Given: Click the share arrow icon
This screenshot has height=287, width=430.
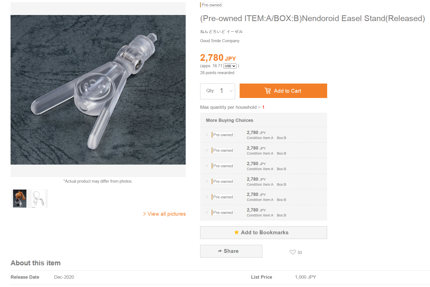Looking at the screenshot, I should 220,251.
